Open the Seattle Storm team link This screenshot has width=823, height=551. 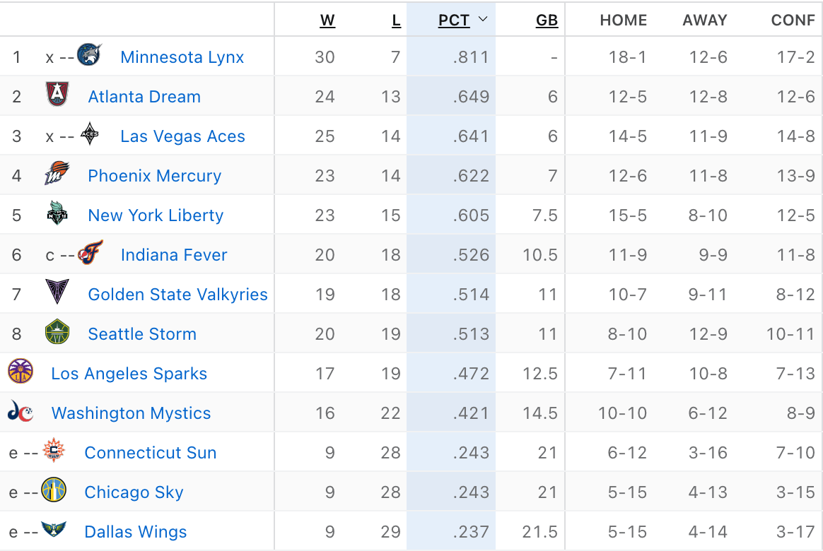click(142, 334)
